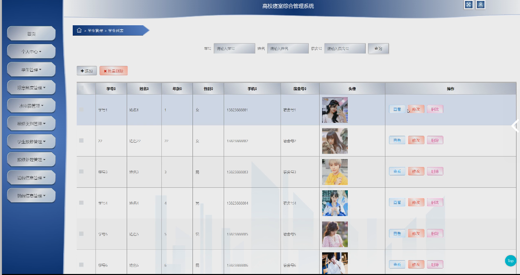Open the avatar photo of 姓名4
The image size is (520, 275).
coord(335,203)
